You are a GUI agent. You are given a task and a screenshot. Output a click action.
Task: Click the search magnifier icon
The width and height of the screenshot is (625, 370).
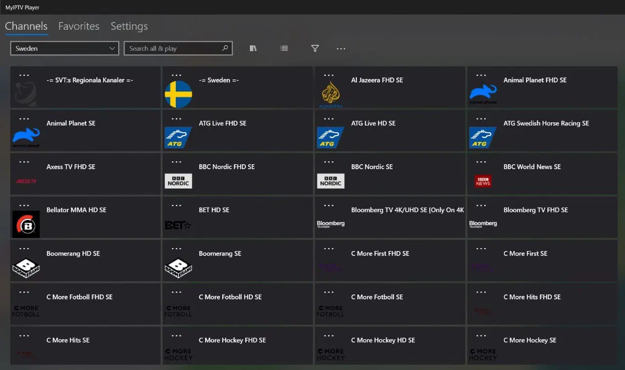225,48
